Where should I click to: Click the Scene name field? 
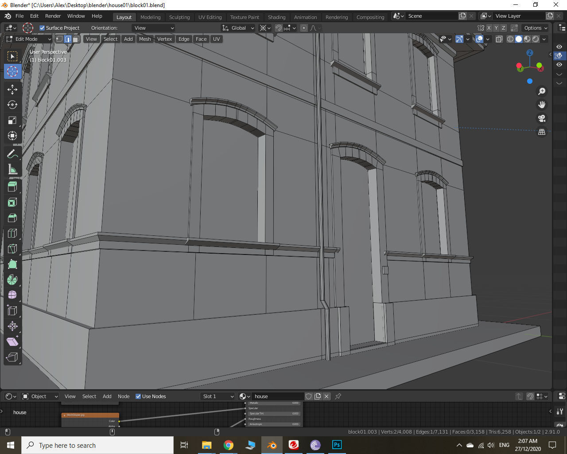pos(432,16)
